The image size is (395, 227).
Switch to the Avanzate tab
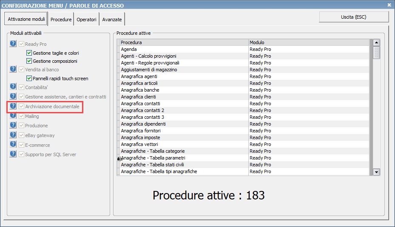coord(112,20)
